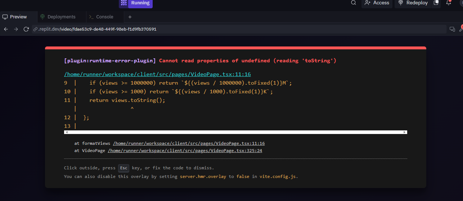
Task: Click the link icon in the URL bar
Action: 36,29
